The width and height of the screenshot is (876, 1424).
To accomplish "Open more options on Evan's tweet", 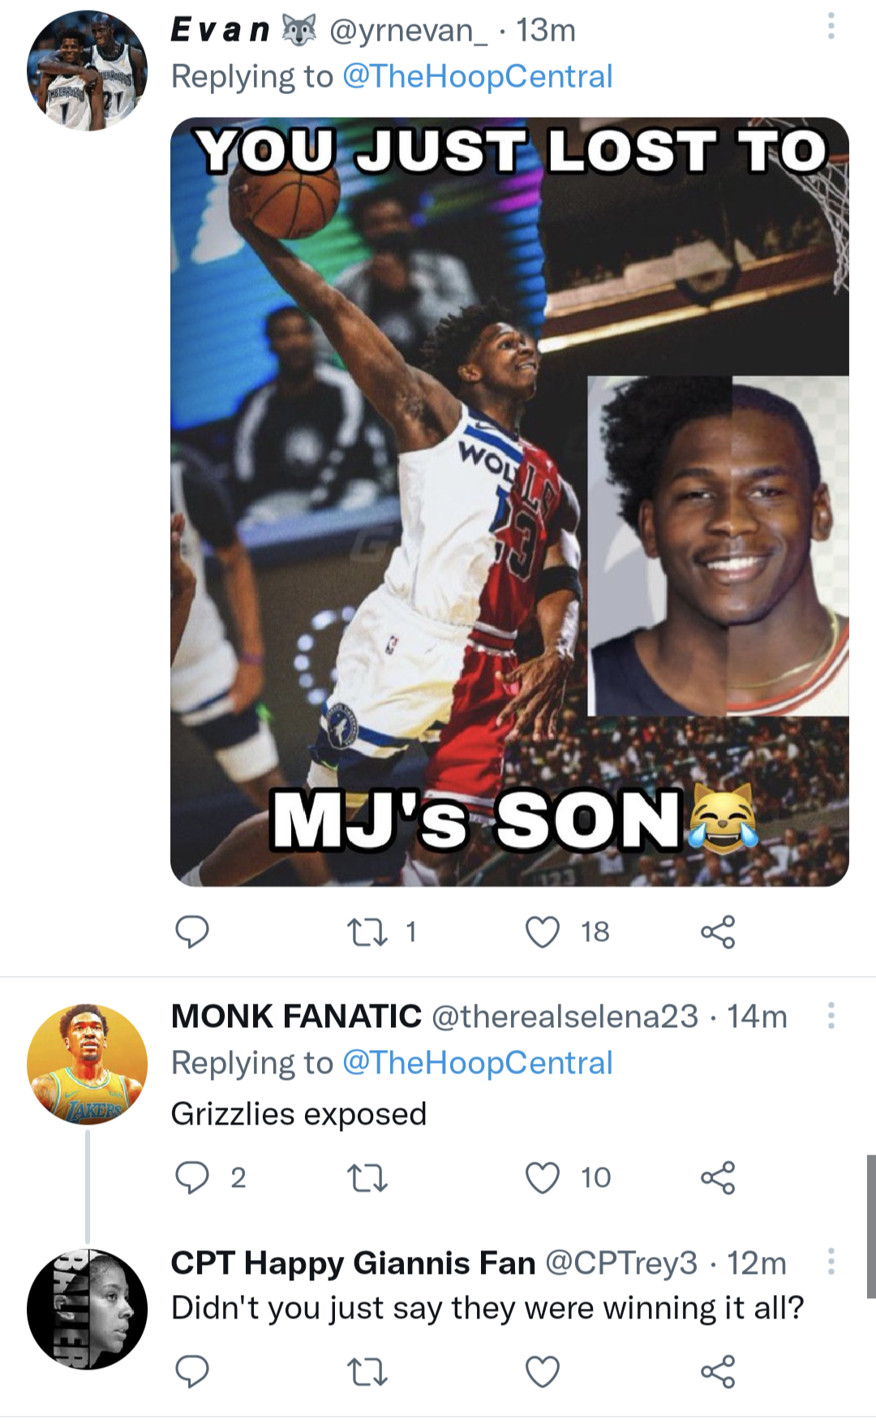I will tap(831, 27).
